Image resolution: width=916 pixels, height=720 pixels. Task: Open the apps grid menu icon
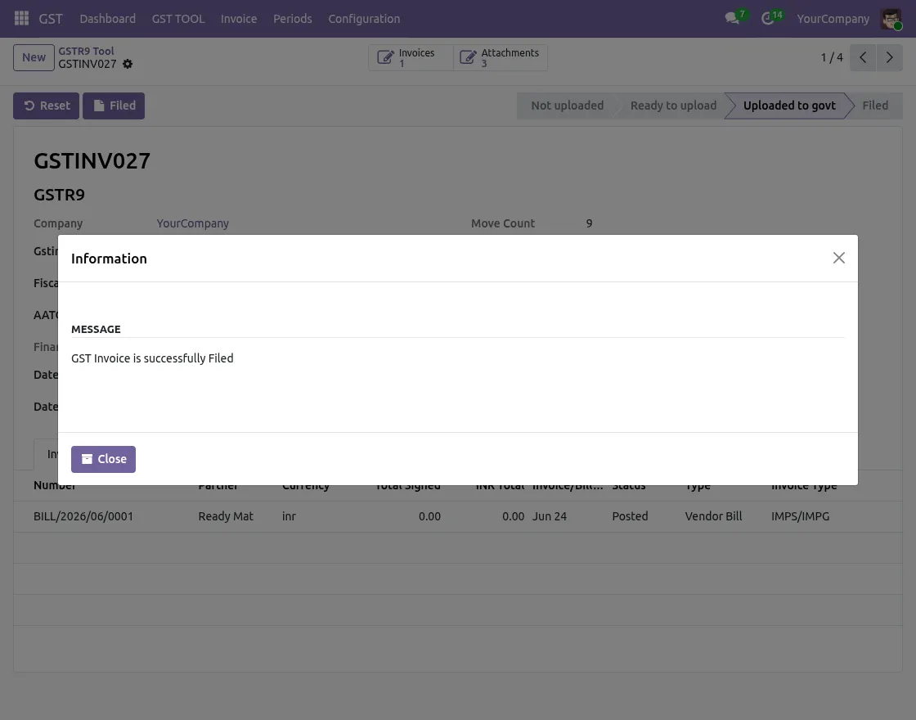[21, 18]
